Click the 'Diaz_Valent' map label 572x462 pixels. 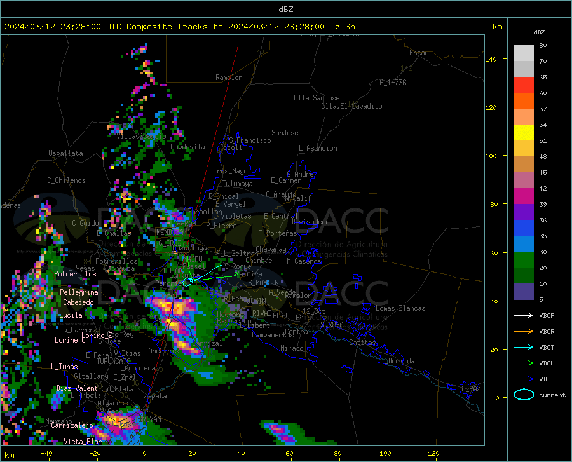coord(77,388)
